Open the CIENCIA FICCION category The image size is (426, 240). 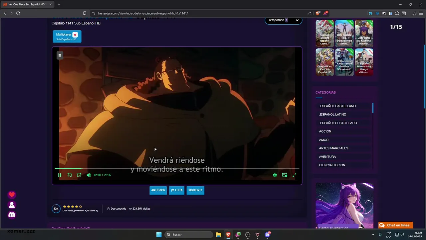pos(332,165)
